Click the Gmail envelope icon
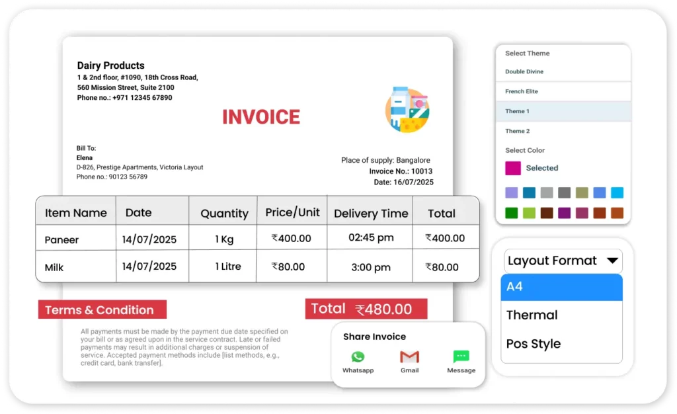 pos(409,357)
